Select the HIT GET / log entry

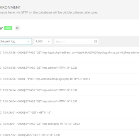click(69, 112)
